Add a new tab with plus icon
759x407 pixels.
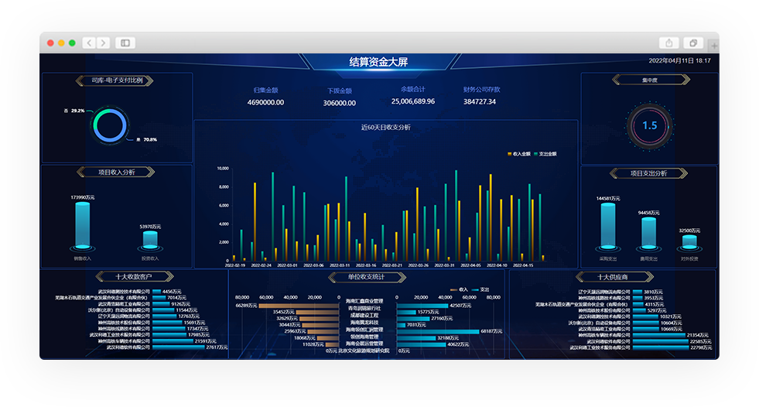click(x=713, y=45)
